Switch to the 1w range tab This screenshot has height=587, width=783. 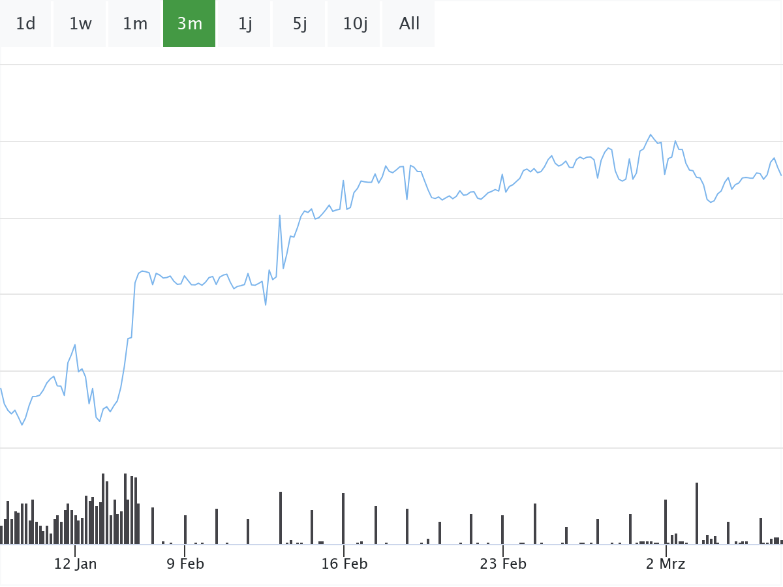(80, 24)
